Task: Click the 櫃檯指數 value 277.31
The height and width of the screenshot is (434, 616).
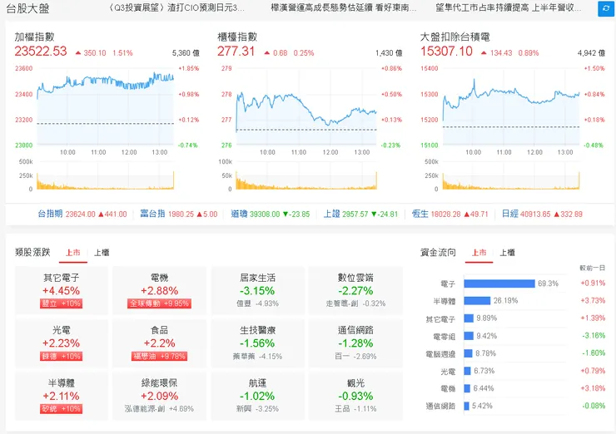Action: coord(236,52)
